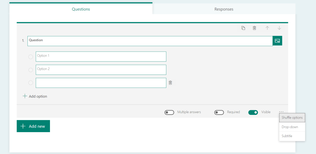Select Drop-down from the context menu

[x=289, y=127]
